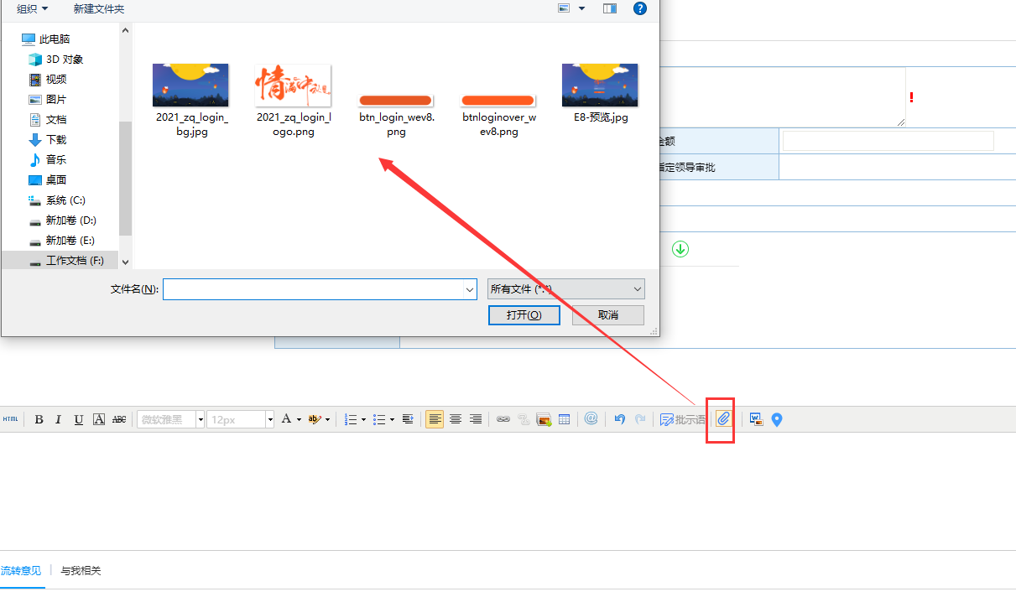Screen dimensions: 1016x597
Task: Switch to the 与我相关 tab
Action: (81, 571)
